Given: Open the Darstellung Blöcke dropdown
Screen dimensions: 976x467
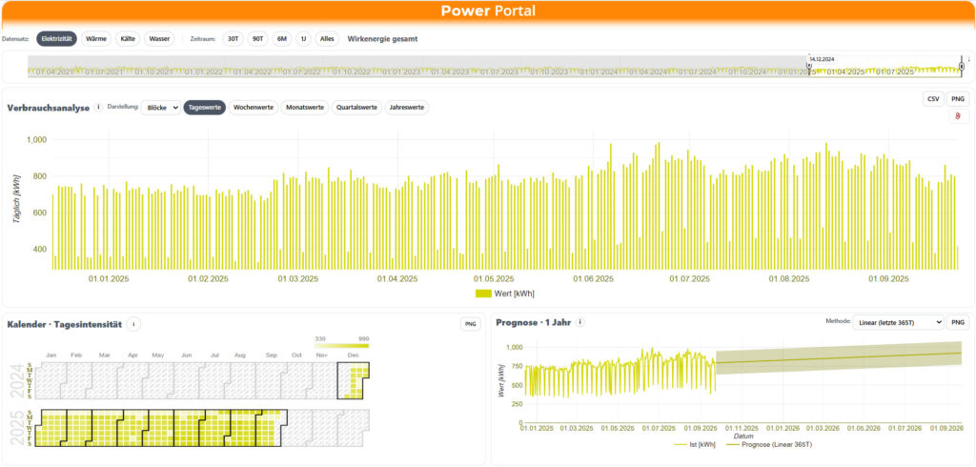Looking at the screenshot, I should [160, 108].
